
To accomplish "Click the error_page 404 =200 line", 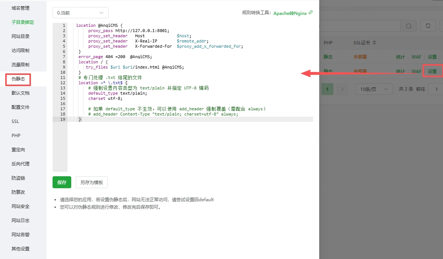I will click(115, 57).
